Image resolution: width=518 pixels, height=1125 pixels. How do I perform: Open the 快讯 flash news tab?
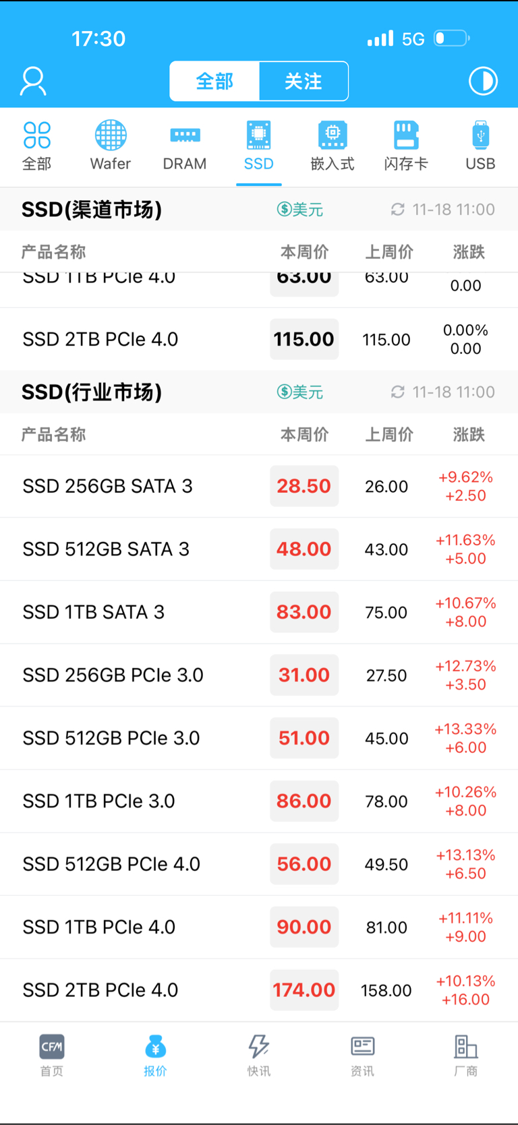[x=259, y=1055]
